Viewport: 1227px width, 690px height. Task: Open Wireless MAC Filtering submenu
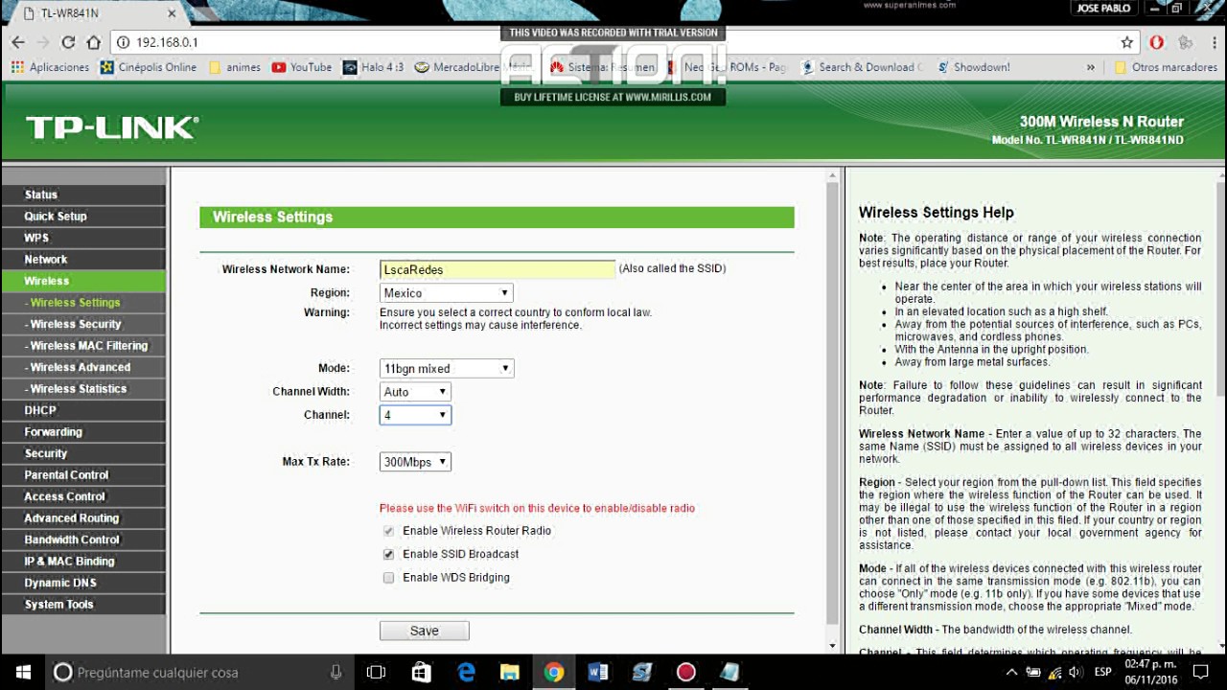tap(82, 345)
